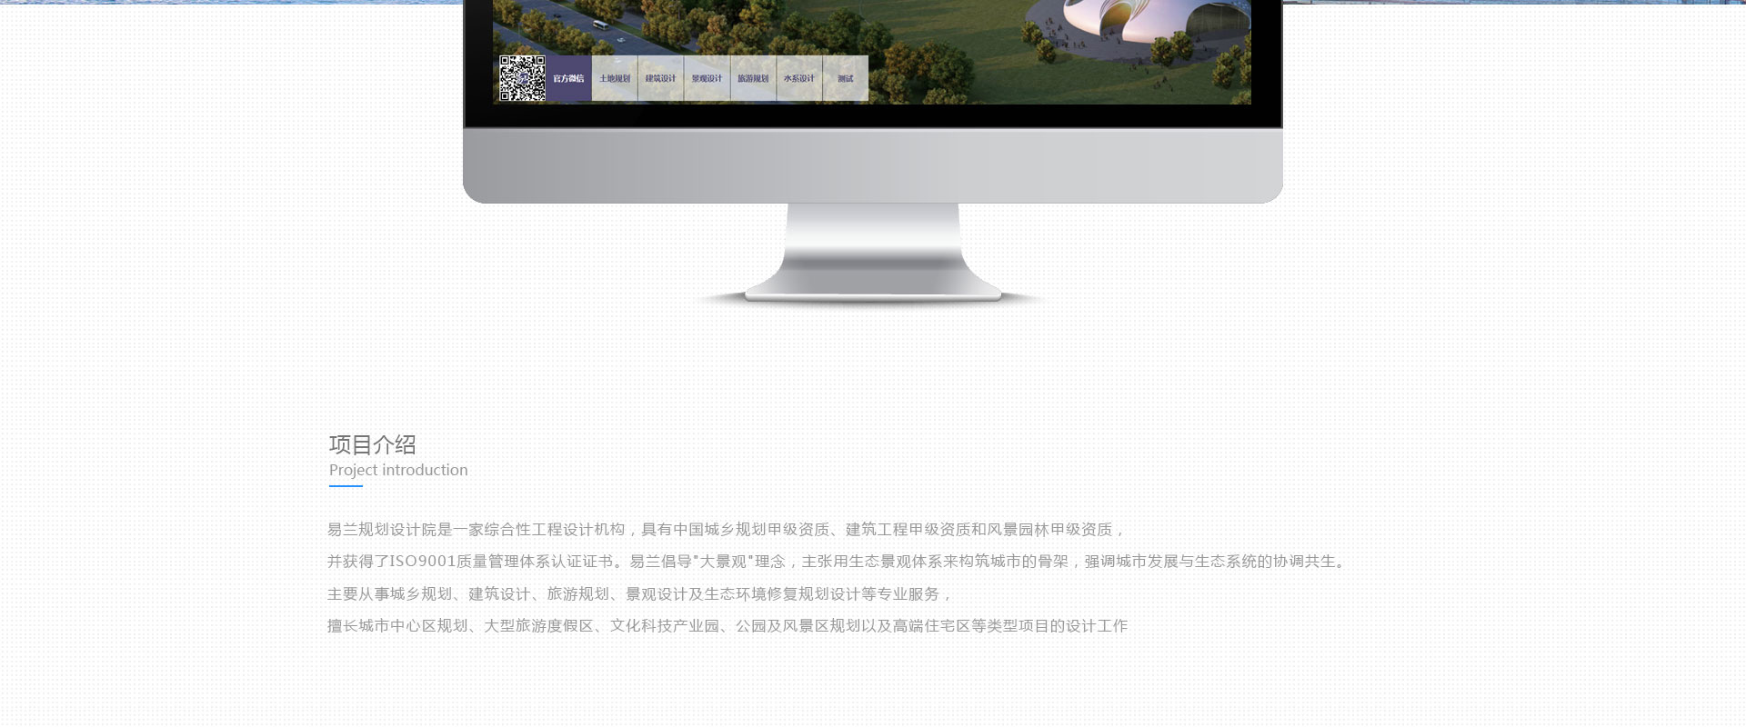Click the line starting with 主要从事城乡规划
Viewport: 1746px width, 727px height.
[x=639, y=594]
